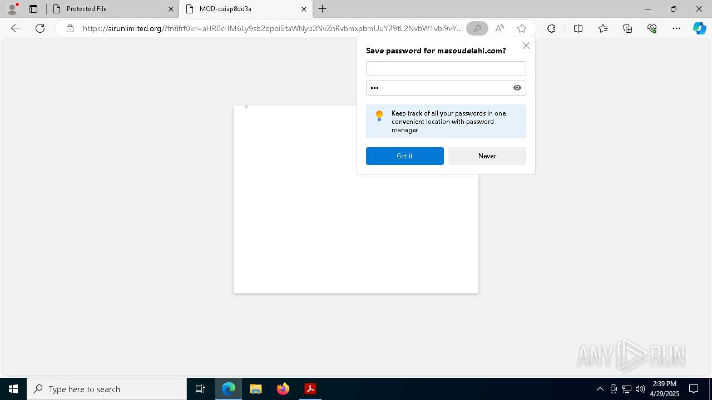
Task: Open Task View on taskbar
Action: [200, 389]
